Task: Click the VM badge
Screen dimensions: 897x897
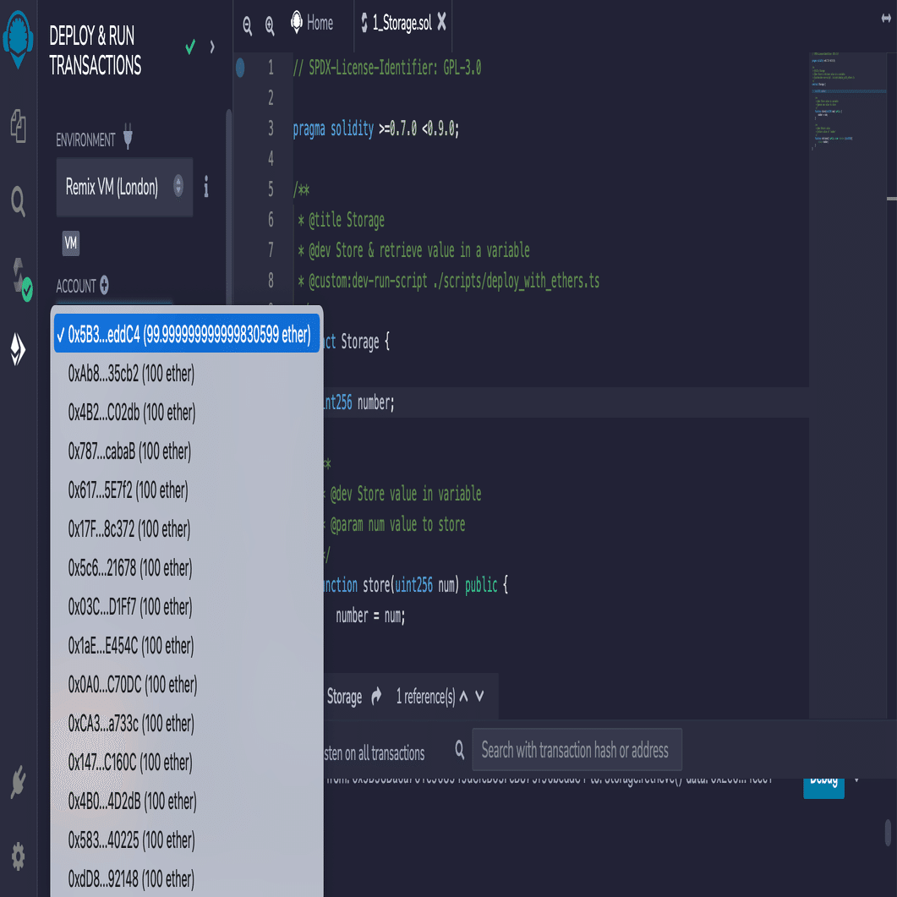Action: pyautogui.click(x=71, y=243)
